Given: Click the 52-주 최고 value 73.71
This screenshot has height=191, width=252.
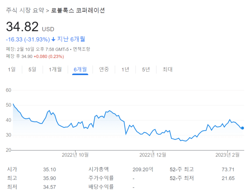Looking at the screenshot, I should [228, 169].
